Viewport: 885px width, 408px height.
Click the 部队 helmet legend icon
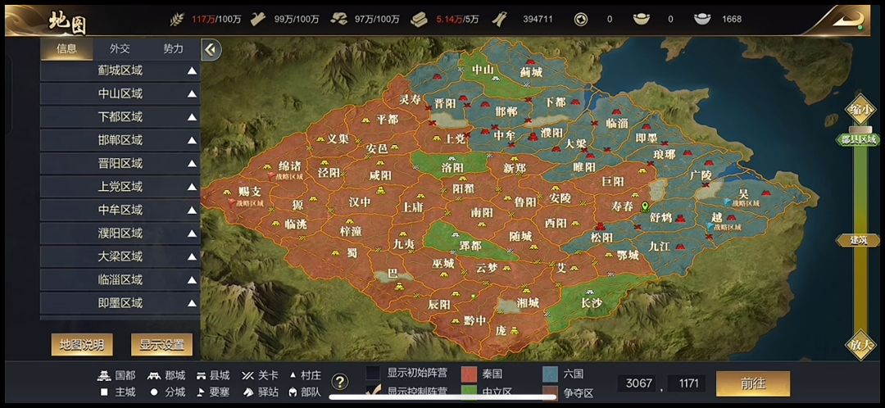pos(293,392)
